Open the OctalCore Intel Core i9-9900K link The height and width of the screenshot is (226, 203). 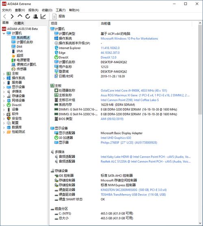pyautogui.click(x=134, y=90)
